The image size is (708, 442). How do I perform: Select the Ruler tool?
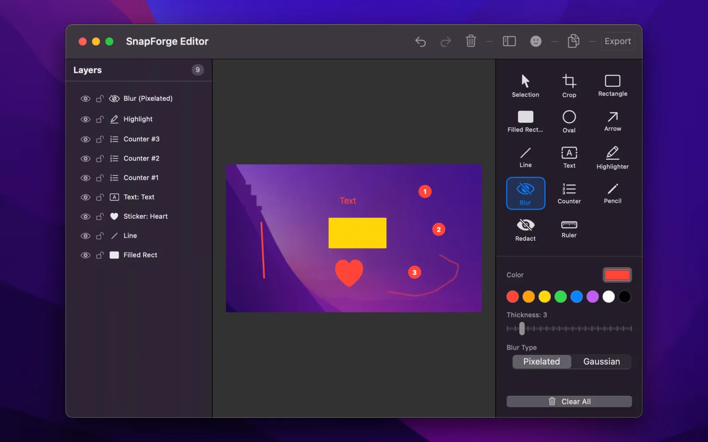coord(569,229)
